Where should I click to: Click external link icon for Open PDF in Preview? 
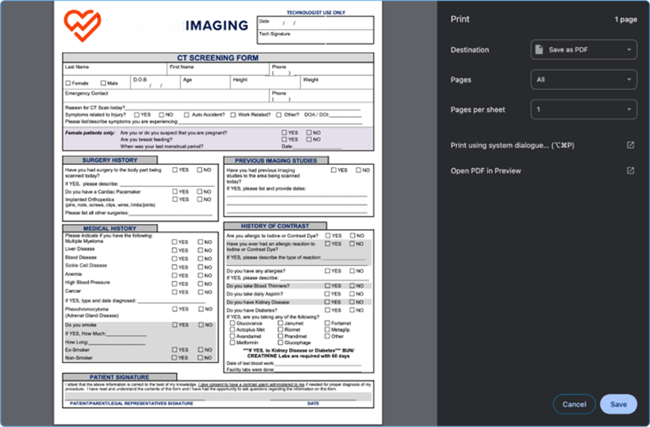coord(630,171)
